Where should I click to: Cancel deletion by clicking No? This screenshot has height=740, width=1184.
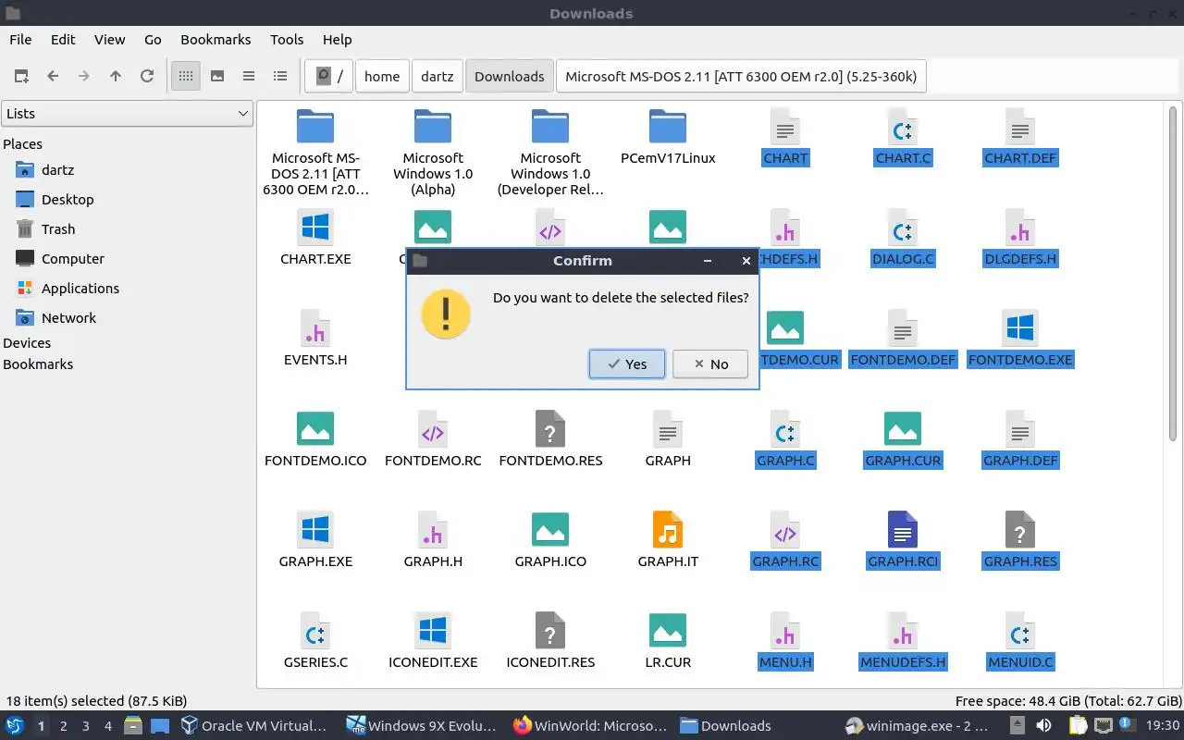pos(709,364)
